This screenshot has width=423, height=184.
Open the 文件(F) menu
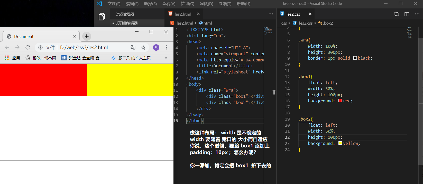[x=114, y=4]
